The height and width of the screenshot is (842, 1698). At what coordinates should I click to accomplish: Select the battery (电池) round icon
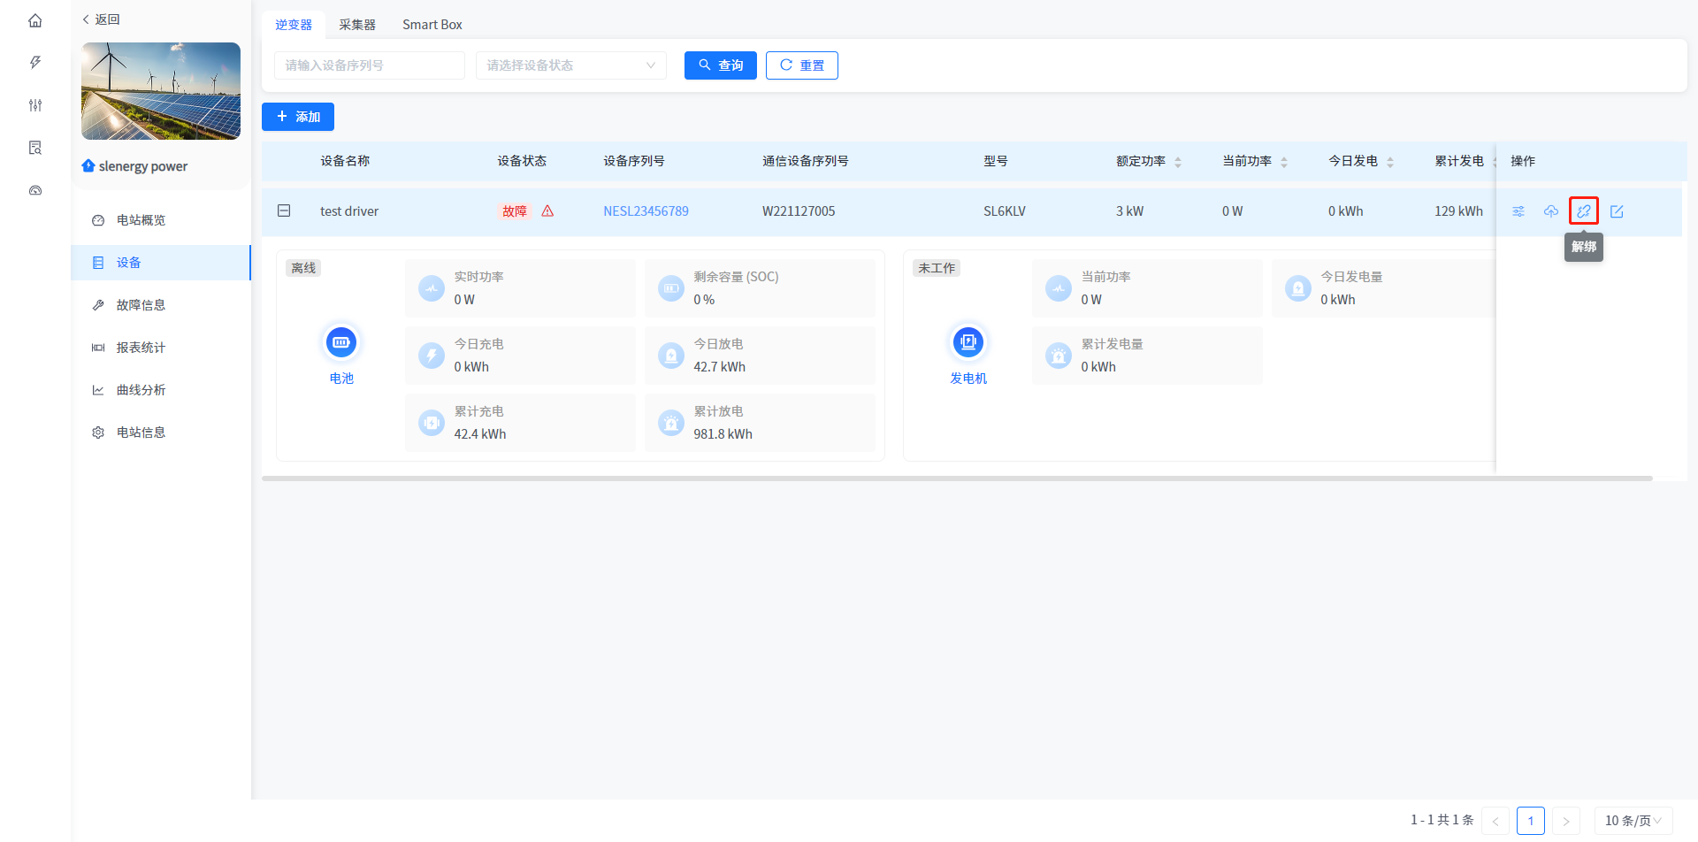(x=341, y=342)
